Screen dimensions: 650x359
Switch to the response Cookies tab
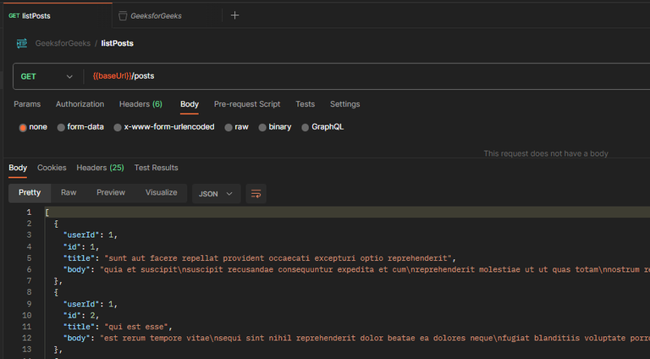pyautogui.click(x=52, y=168)
